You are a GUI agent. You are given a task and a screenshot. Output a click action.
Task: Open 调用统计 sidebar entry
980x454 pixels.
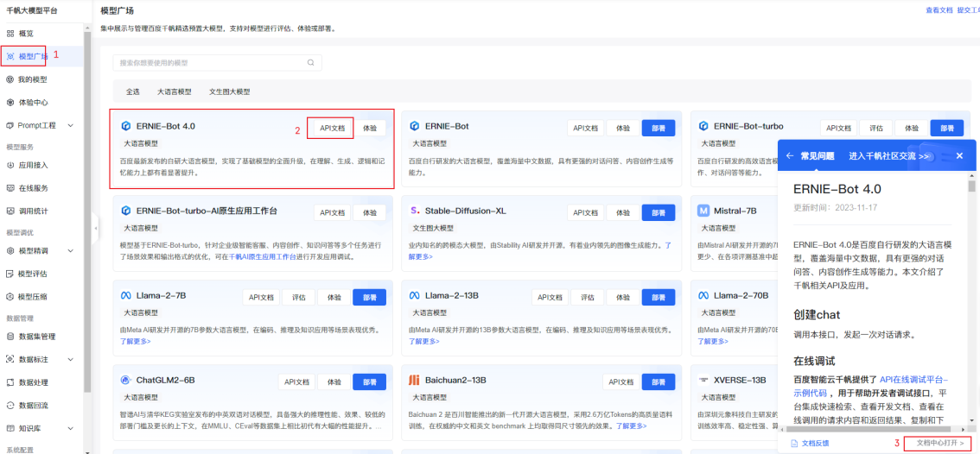point(33,211)
